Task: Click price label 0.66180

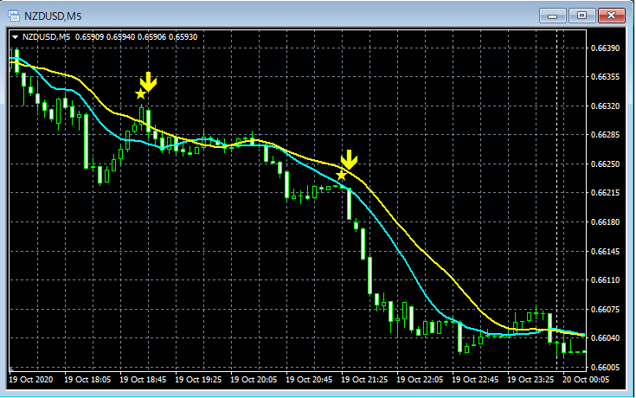Action: point(605,221)
